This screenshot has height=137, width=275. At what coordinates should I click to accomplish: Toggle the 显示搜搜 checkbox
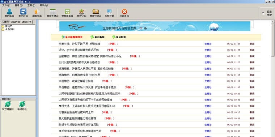(263, 13)
